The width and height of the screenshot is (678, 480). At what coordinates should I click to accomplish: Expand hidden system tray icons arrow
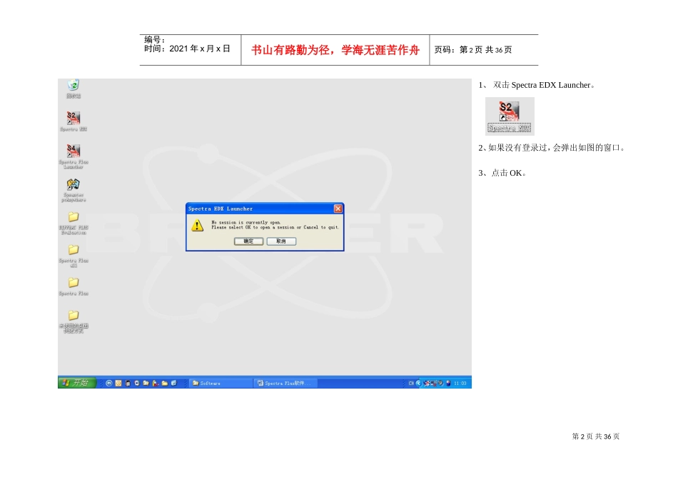[x=418, y=383]
